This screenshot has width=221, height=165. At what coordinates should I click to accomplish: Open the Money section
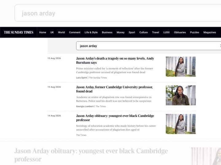click(x=121, y=32)
